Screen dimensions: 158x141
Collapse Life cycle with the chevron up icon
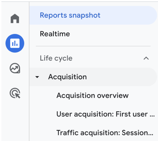[x=146, y=58]
